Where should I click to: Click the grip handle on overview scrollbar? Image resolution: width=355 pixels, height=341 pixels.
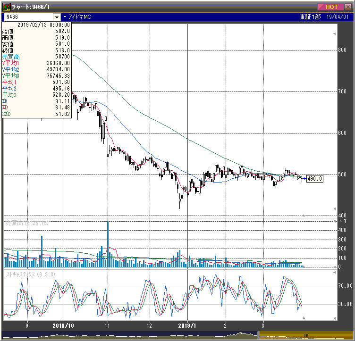pyautogui.click(x=306, y=334)
